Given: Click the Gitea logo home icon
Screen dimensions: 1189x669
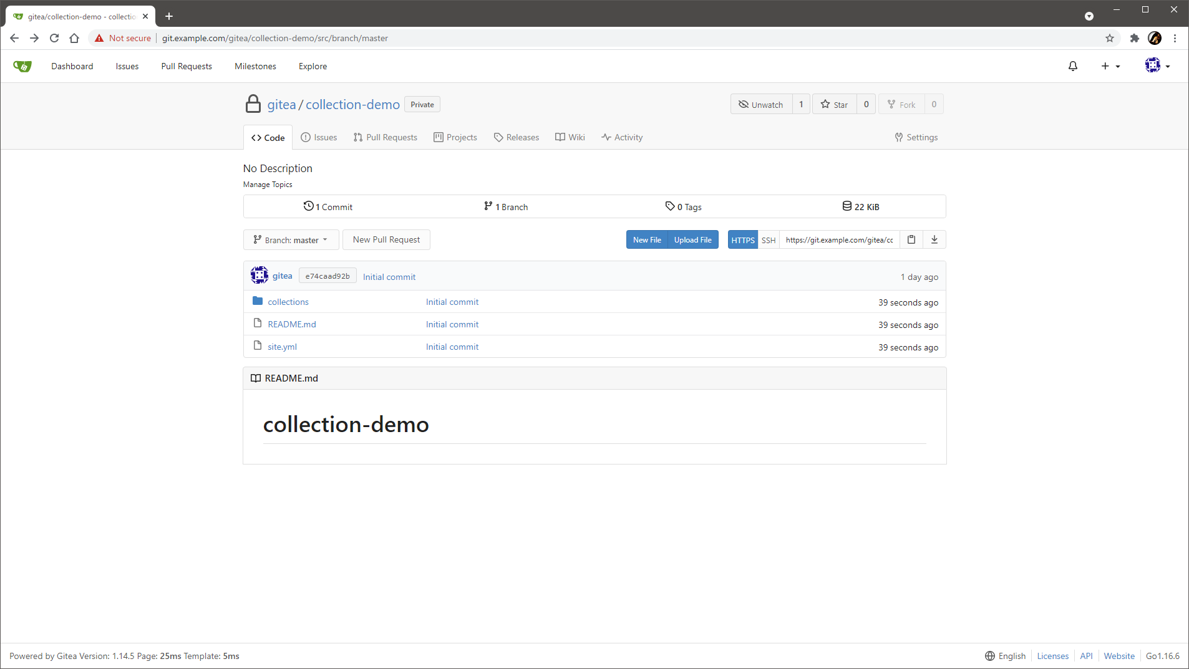Looking at the screenshot, I should 22,66.
